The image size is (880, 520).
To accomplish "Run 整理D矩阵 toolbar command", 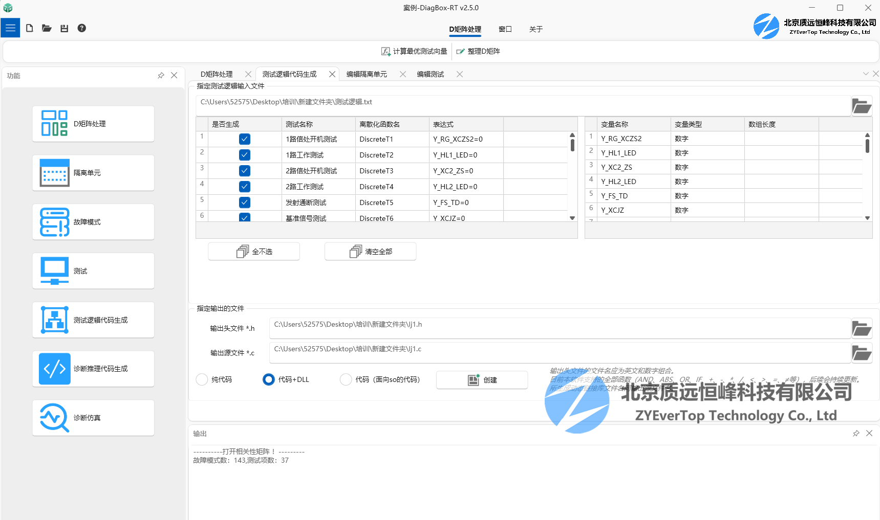I will coord(478,51).
